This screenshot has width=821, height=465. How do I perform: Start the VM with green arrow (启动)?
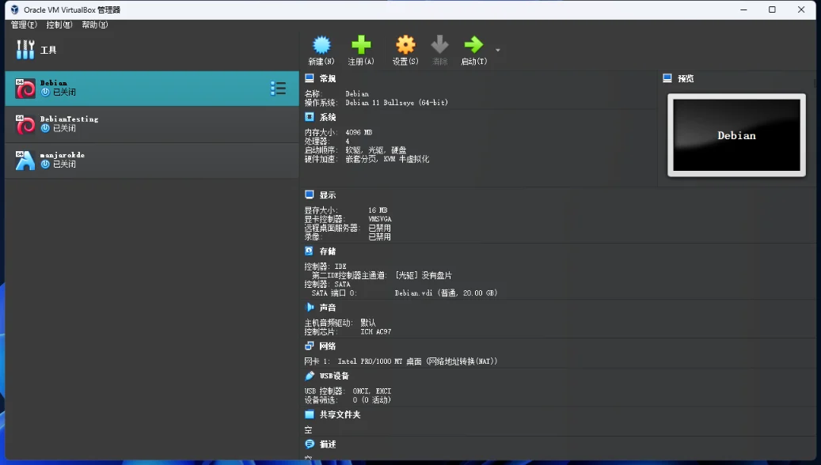(473, 45)
